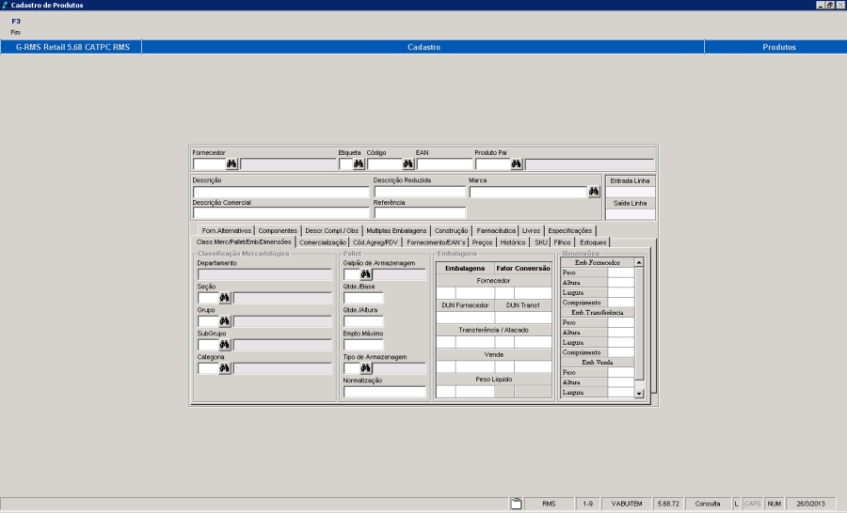
Task: Open the Categoria lookup binoculars icon
Action: [x=224, y=368]
